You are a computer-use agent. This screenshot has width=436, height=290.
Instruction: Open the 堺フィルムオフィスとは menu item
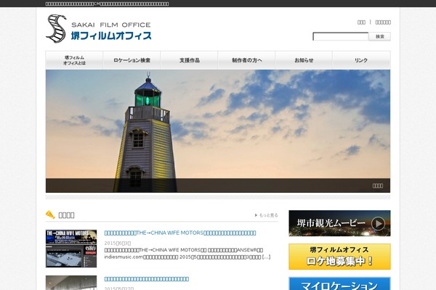pos(74,60)
